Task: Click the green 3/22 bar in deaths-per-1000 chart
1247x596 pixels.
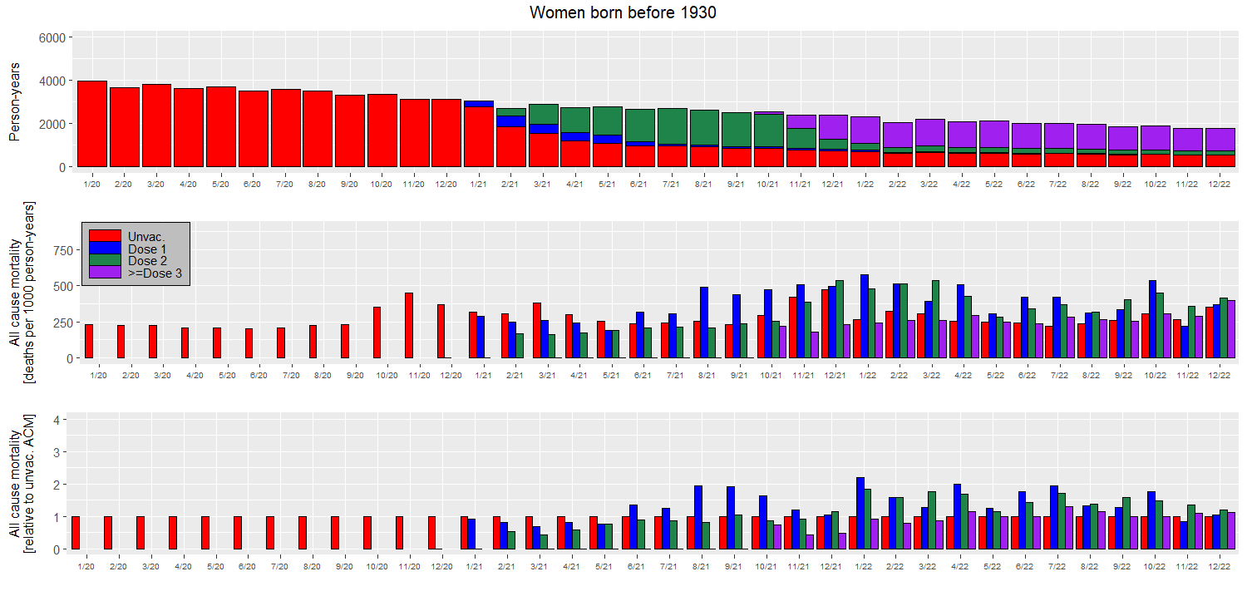Action: pos(937,319)
